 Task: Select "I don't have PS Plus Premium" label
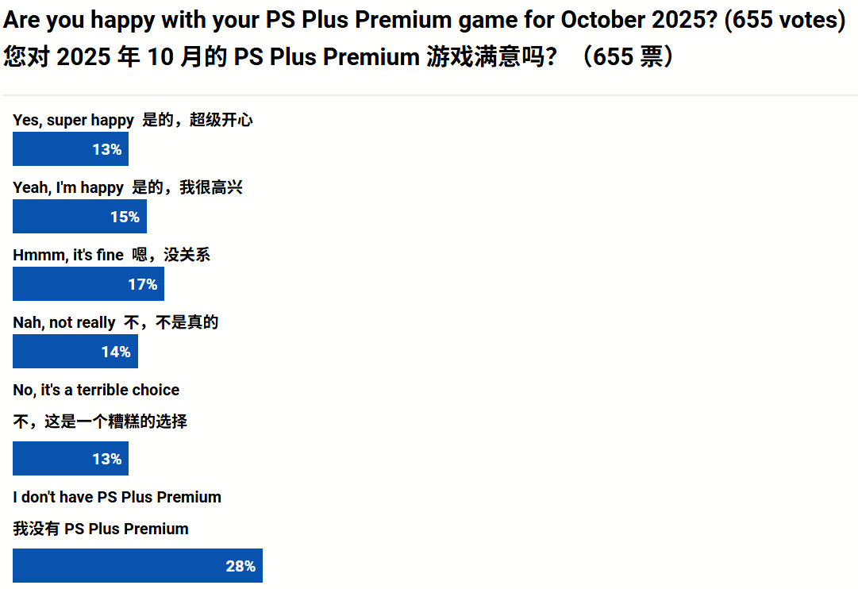[x=117, y=497]
